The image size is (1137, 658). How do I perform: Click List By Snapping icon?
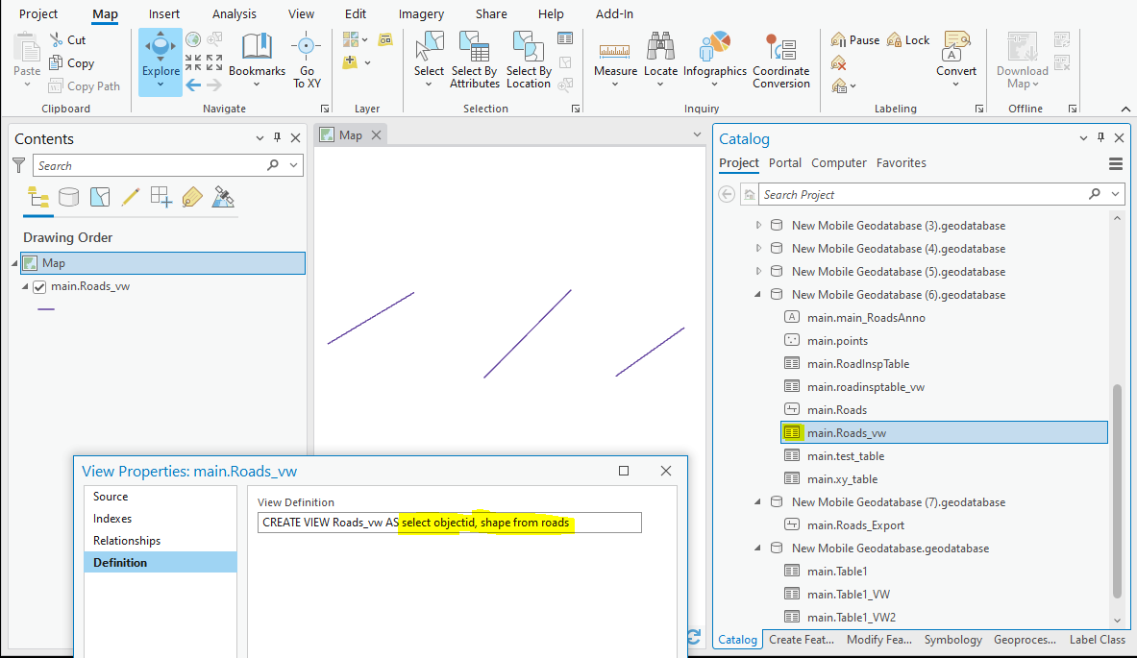161,197
